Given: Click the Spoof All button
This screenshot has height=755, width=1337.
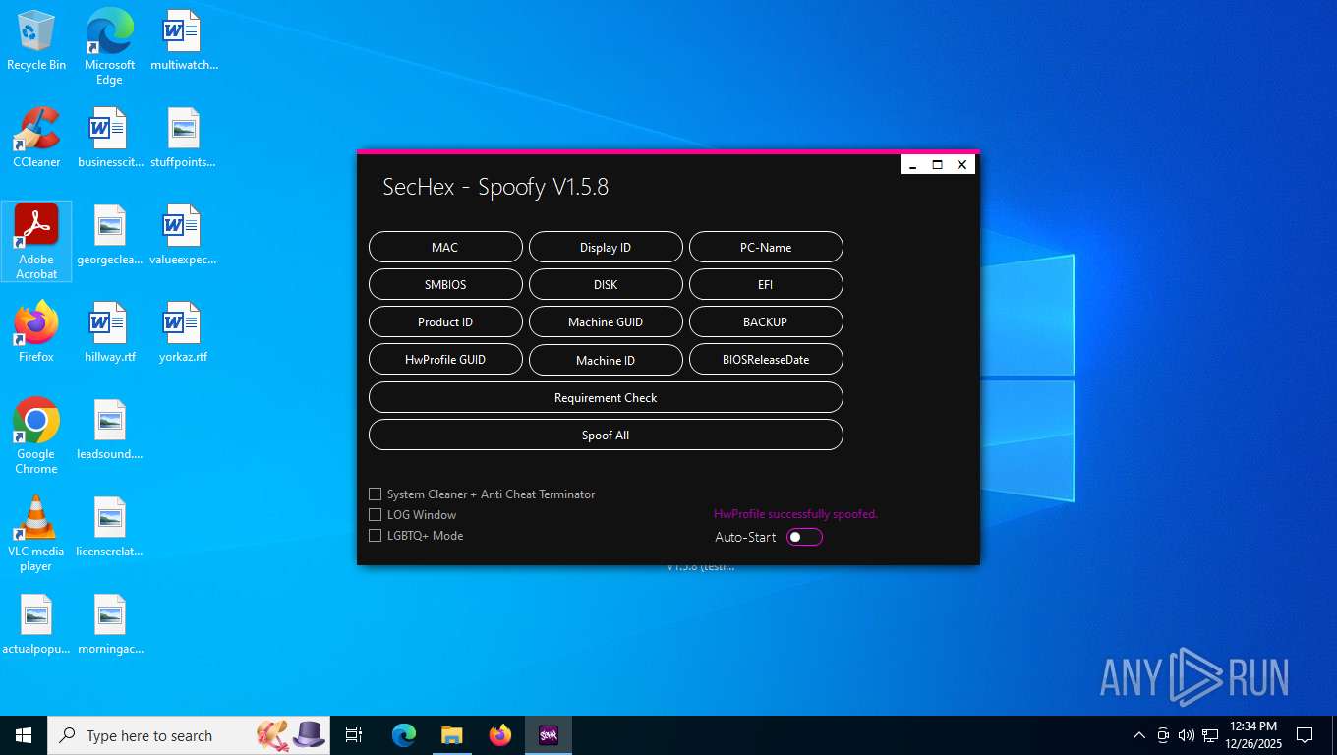Looking at the screenshot, I should (x=606, y=436).
